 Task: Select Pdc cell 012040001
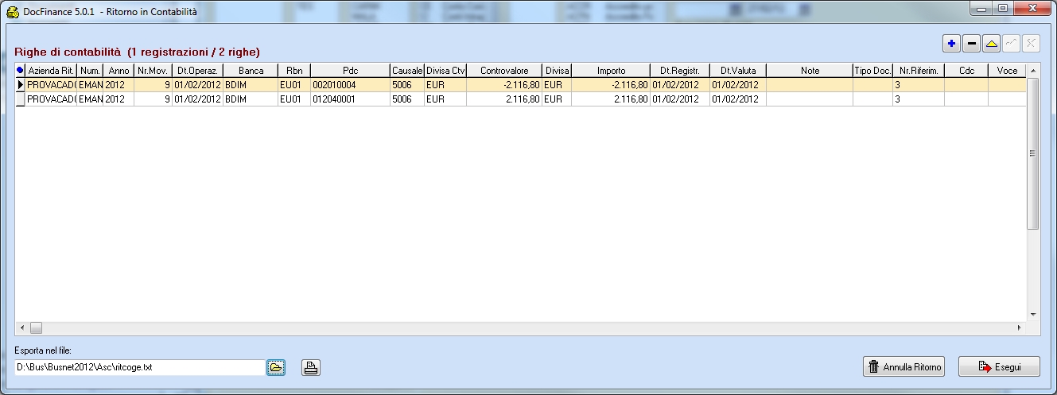click(x=350, y=99)
